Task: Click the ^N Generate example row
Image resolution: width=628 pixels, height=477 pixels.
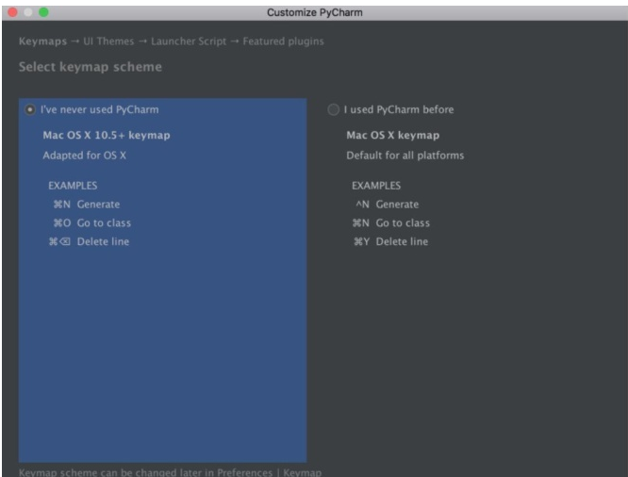Action: tap(388, 205)
